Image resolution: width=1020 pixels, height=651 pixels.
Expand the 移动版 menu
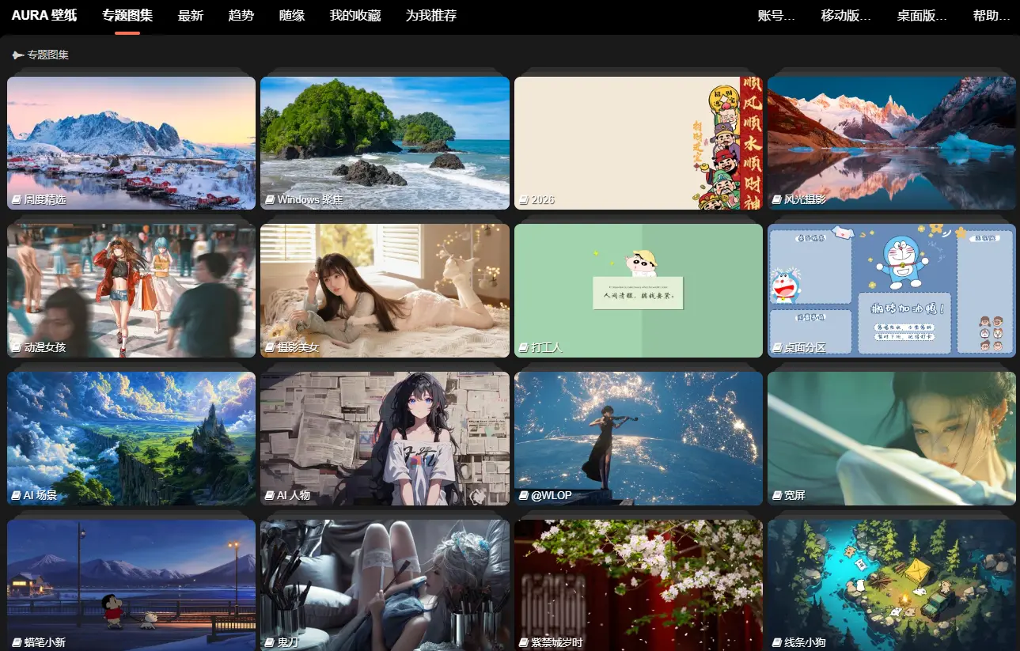[x=846, y=15]
